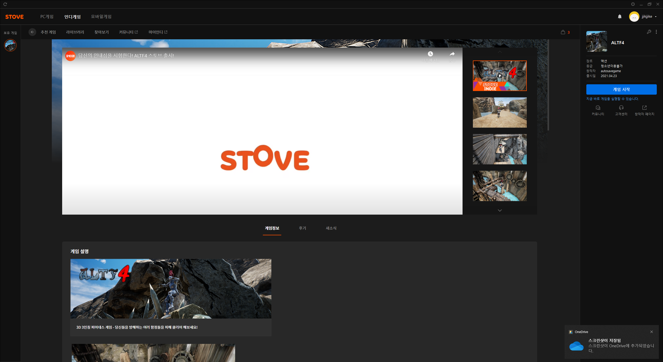Open 라이브러리 in the navigation bar
663x362 pixels.
click(x=75, y=32)
